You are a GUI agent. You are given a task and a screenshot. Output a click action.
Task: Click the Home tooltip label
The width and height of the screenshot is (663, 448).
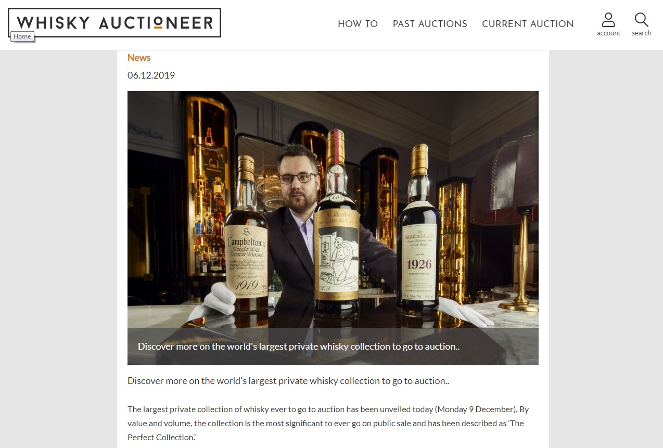22,36
